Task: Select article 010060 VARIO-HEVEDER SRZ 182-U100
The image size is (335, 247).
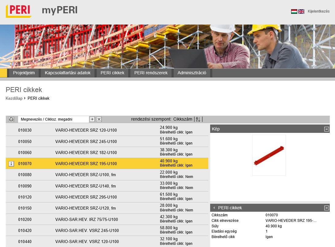Action: click(107, 152)
